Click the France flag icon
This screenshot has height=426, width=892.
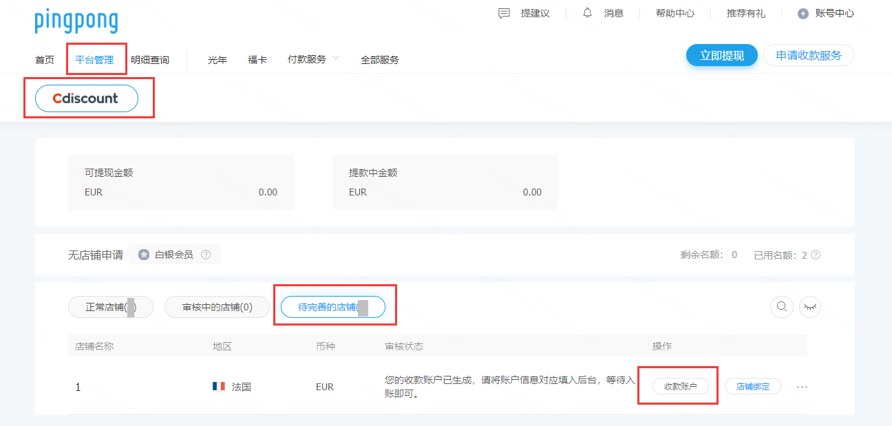[x=219, y=386]
